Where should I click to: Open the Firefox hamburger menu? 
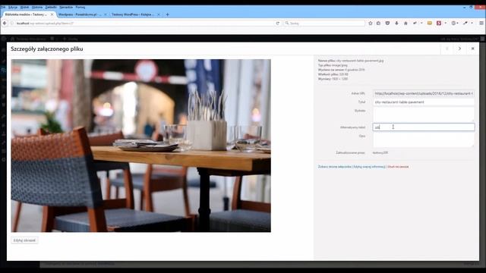click(x=481, y=24)
